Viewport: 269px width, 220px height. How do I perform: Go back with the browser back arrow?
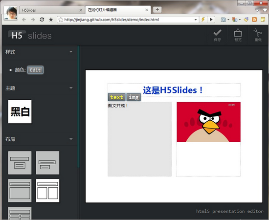pyautogui.click(x=24, y=20)
